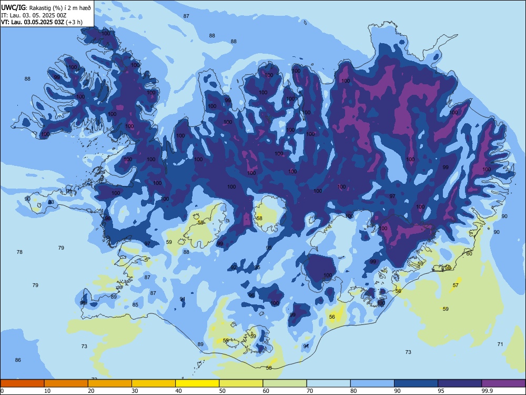Click the amber 20–30 legend swatch
Screen dimensions: 526x395
pyautogui.click(x=110, y=383)
